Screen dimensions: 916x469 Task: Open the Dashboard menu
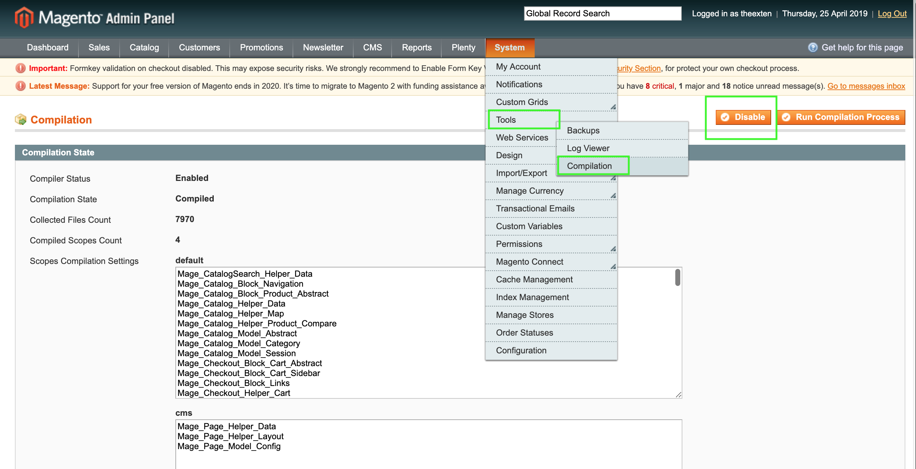48,47
